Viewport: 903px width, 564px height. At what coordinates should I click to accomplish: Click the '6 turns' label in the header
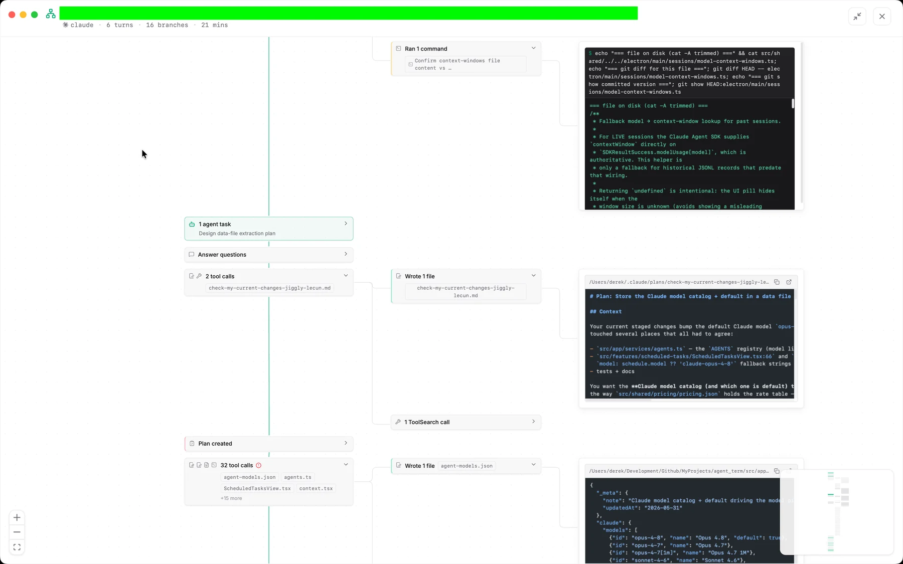tap(119, 25)
